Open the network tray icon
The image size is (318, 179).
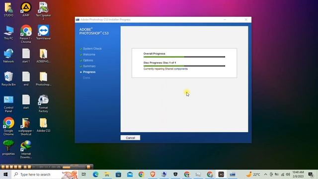(283, 175)
